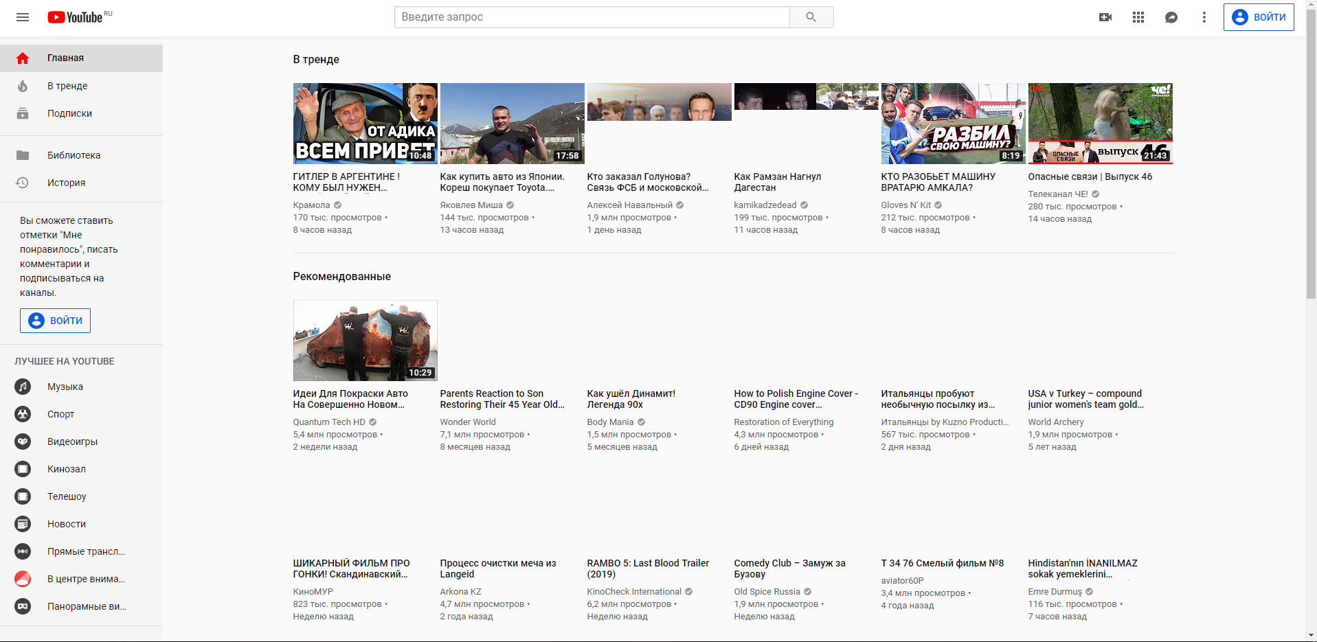This screenshot has height=642, width=1317.
Task: Open В тренде in the sidebar
Action: 81,86
